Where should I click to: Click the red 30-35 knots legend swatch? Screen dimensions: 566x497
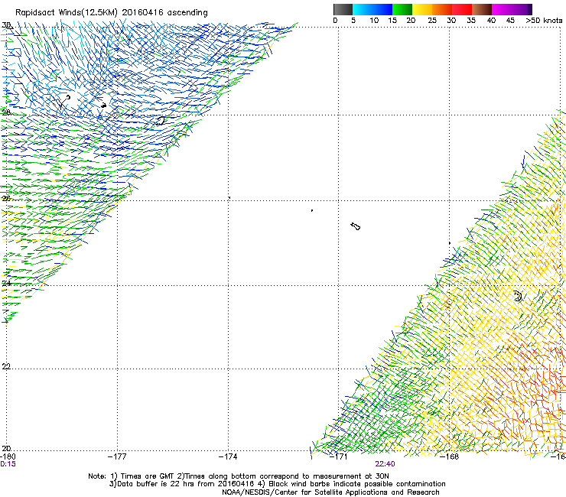462,9
